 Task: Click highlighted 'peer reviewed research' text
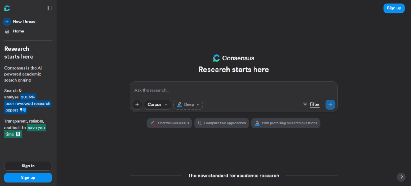28,104
